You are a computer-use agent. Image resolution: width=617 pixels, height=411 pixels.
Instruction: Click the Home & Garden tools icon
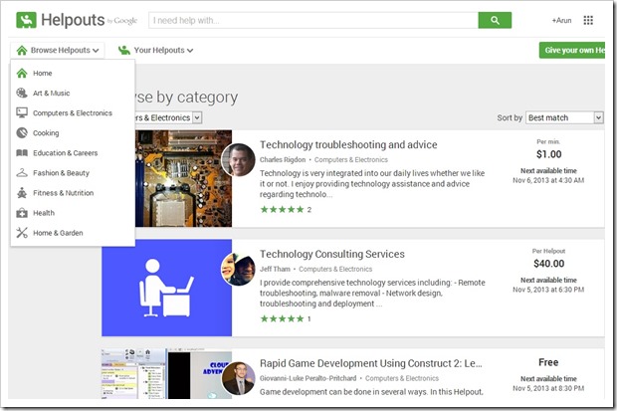22,233
